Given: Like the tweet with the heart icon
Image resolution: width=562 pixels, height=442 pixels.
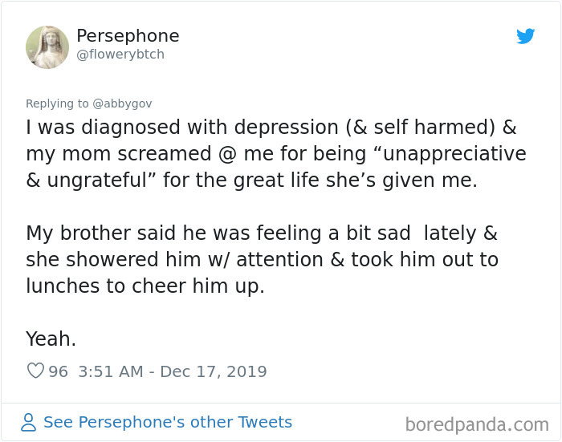Looking at the screenshot, I should coord(35,371).
